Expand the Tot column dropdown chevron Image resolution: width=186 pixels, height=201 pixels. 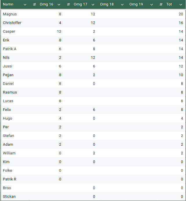[x=180, y=5]
